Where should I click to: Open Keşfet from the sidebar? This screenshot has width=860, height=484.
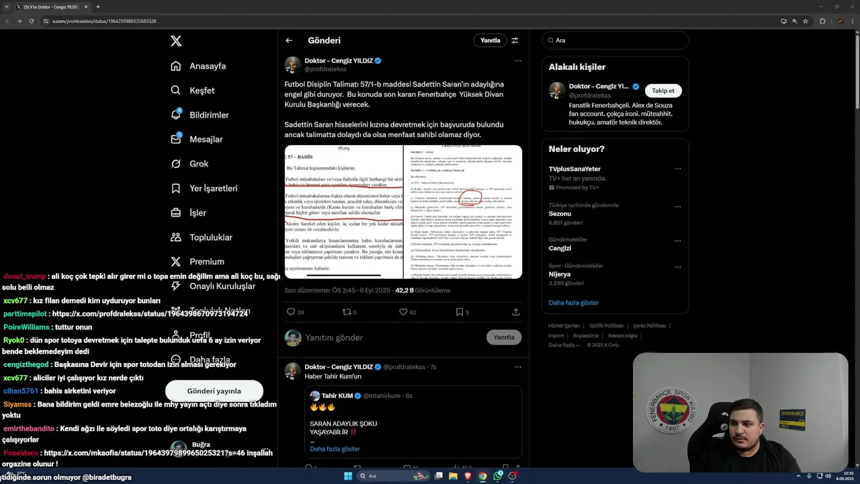point(192,90)
